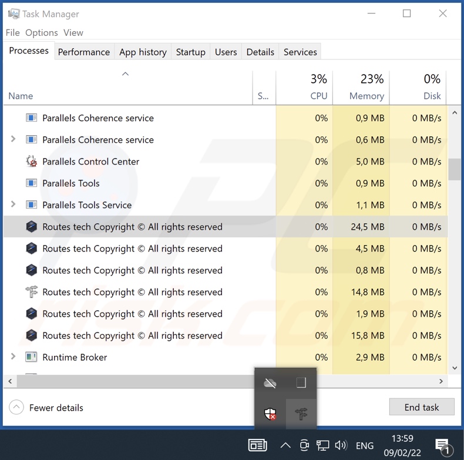Switch to the Users tab
Viewport: 464px width, 460px height.
226,52
